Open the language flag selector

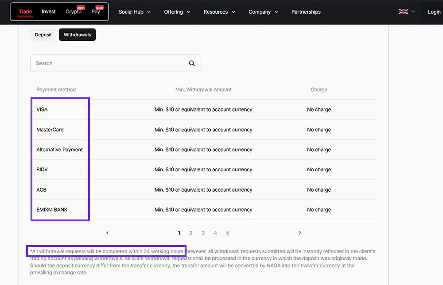403,12
